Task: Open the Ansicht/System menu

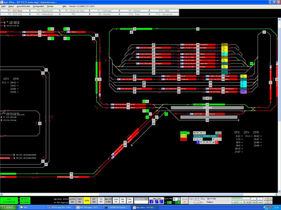Action: coord(23,6)
